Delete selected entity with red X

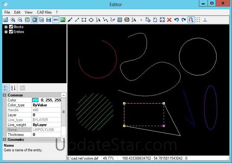pyautogui.click(x=169, y=20)
